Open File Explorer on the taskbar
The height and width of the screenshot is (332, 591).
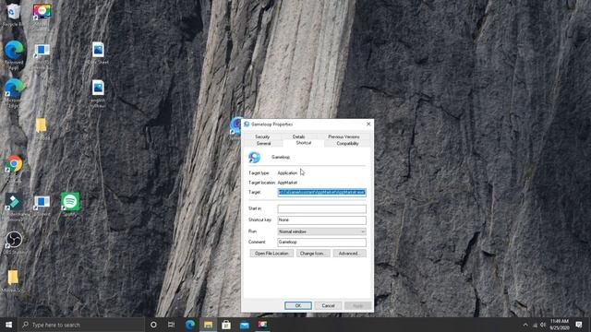click(208, 325)
